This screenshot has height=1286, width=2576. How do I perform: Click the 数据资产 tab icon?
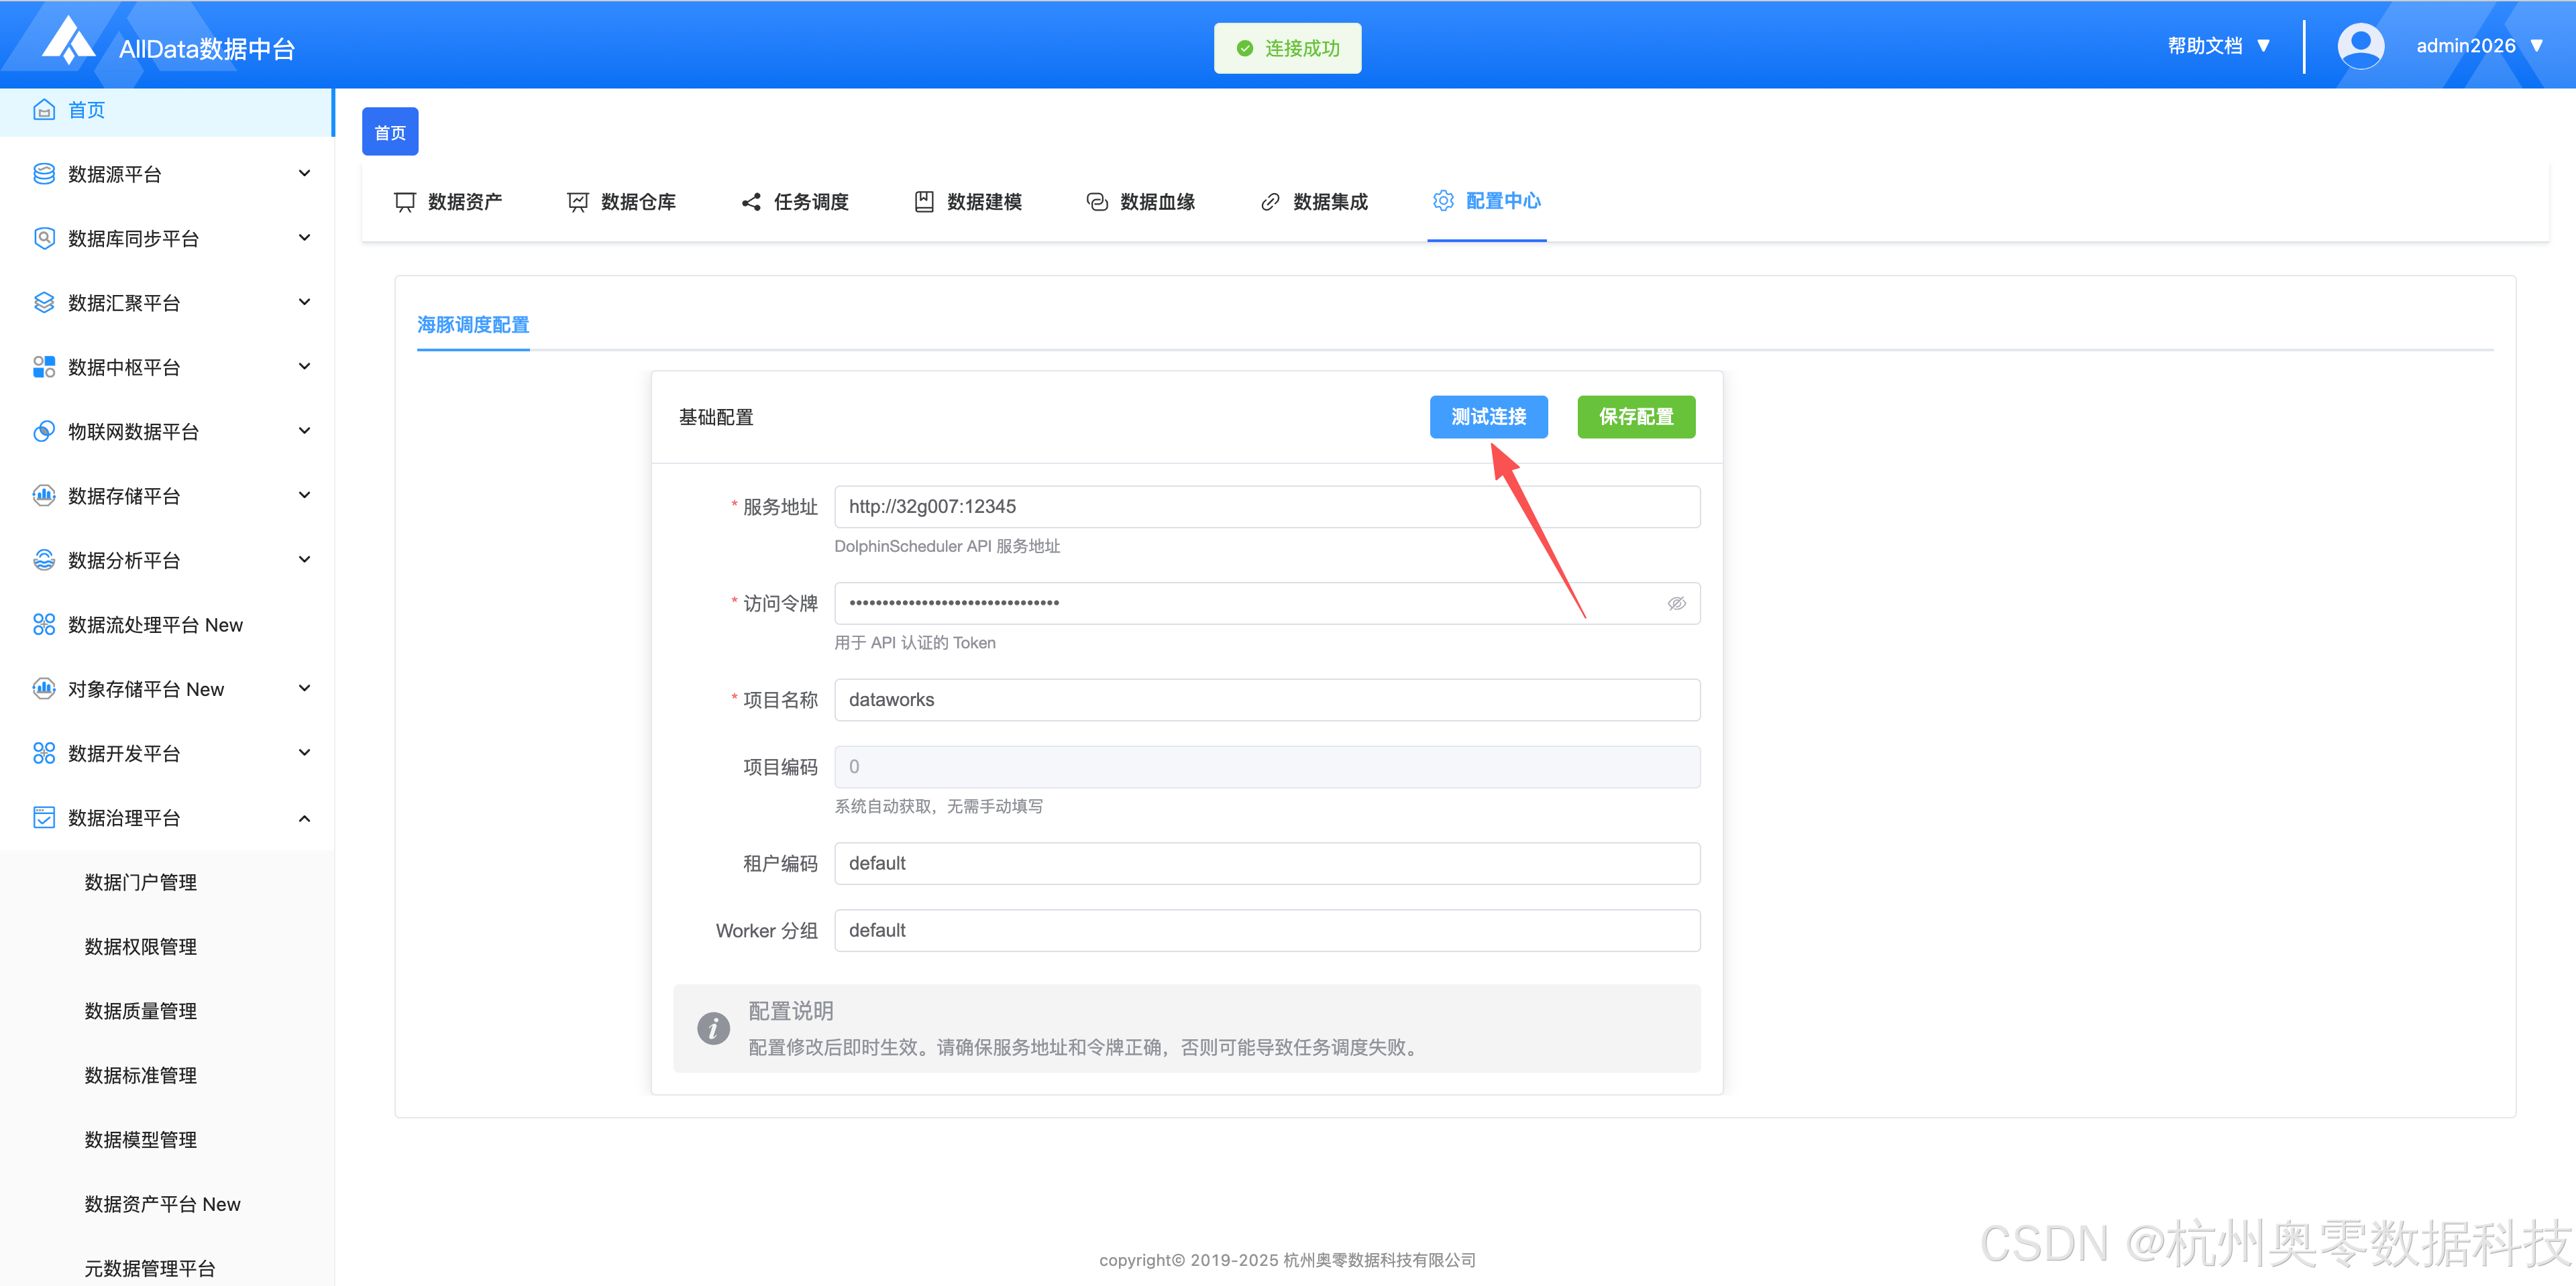[405, 202]
